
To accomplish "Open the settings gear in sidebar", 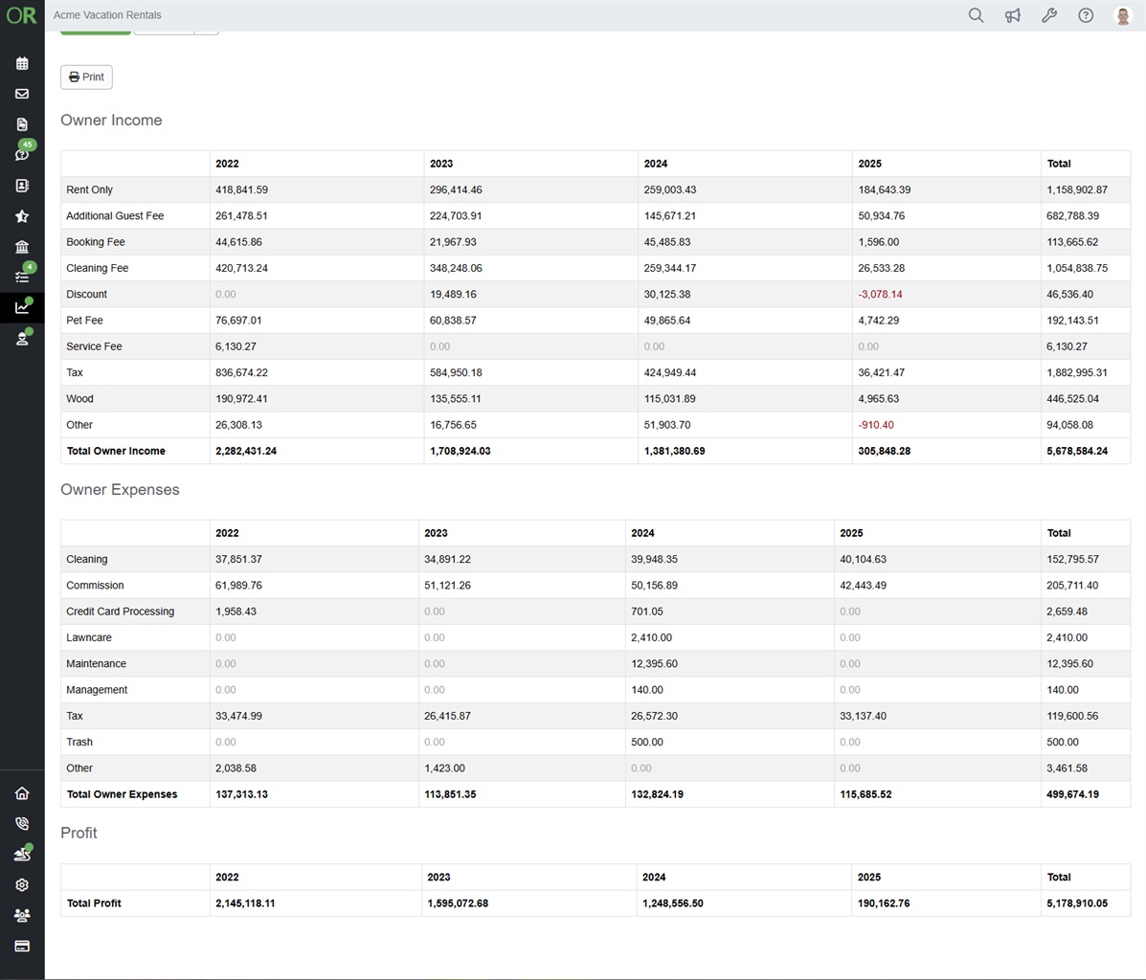I will [22, 885].
